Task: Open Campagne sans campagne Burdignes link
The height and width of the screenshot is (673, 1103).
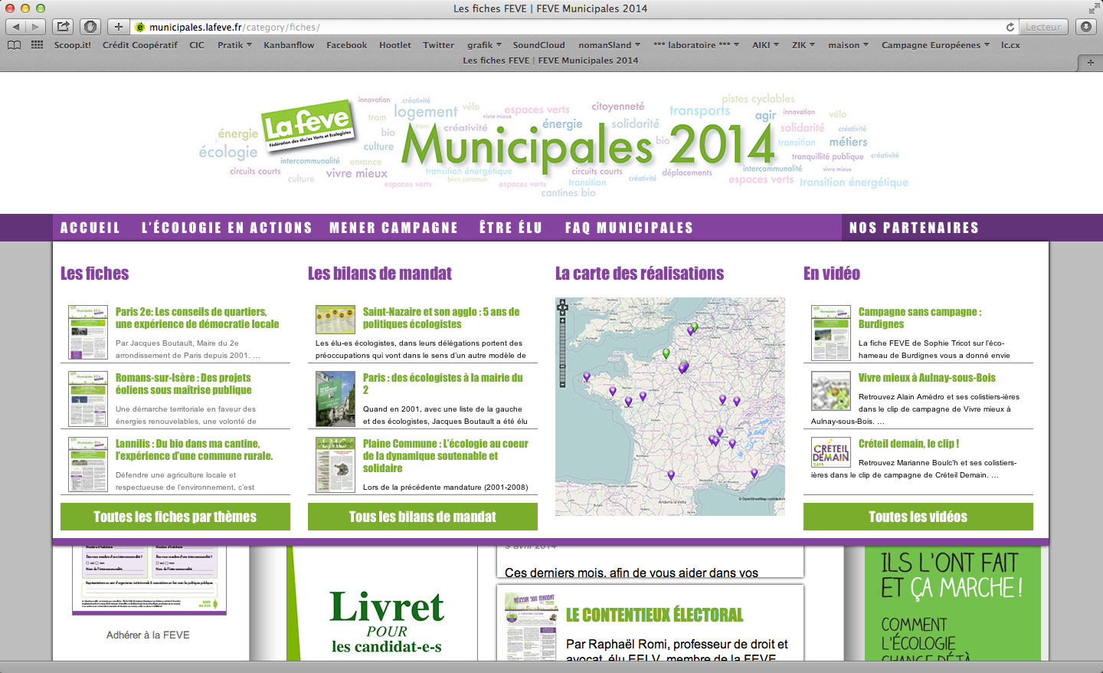Action: coord(920,318)
